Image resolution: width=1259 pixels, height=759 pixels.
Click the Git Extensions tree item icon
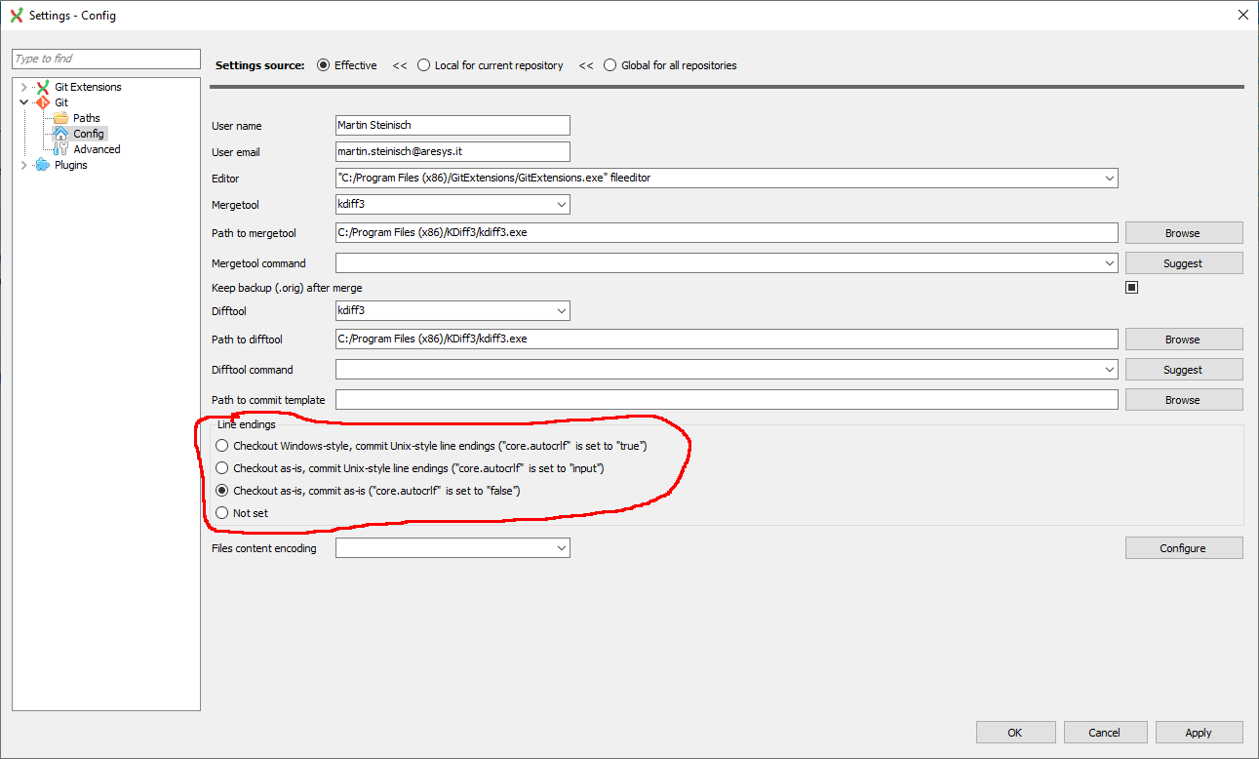[42, 86]
